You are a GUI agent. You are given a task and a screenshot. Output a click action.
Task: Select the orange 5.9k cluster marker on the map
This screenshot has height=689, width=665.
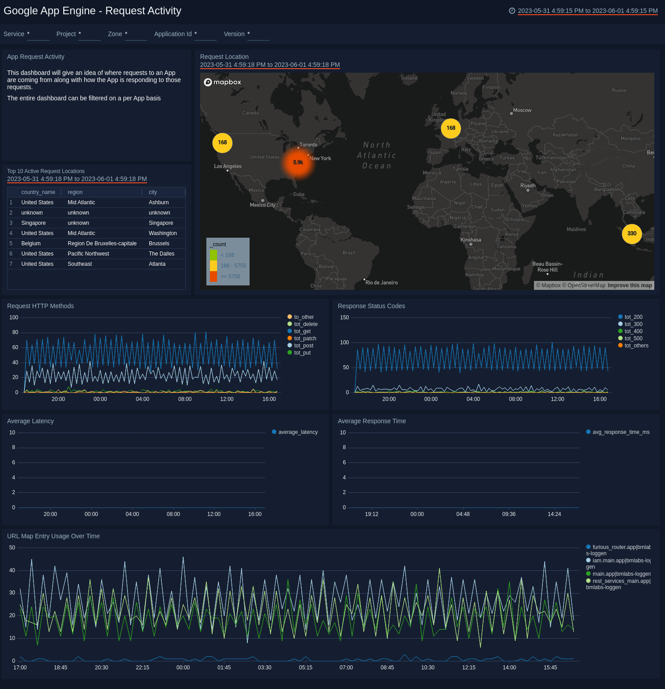pos(298,162)
